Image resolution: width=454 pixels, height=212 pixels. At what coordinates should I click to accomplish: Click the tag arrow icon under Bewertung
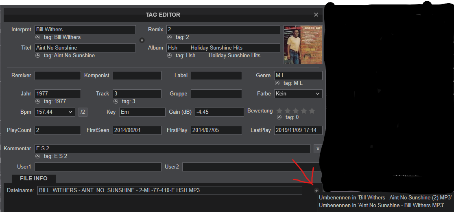(x=279, y=117)
